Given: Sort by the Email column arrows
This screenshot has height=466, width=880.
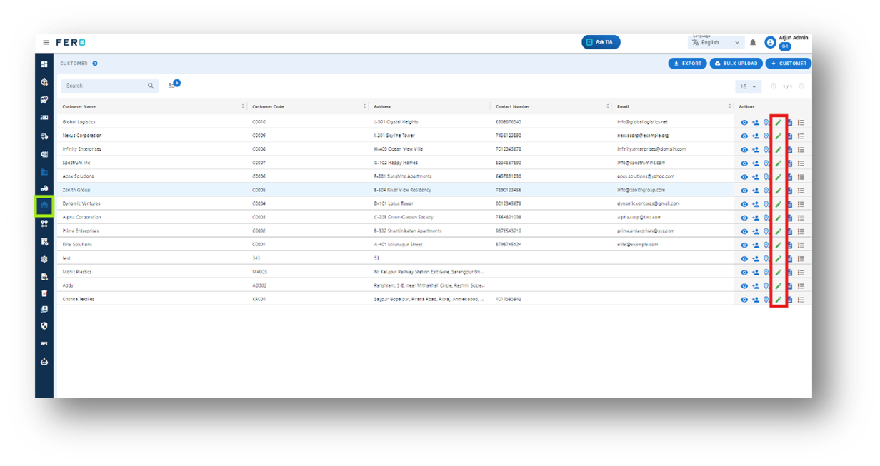Looking at the screenshot, I should 731,107.
